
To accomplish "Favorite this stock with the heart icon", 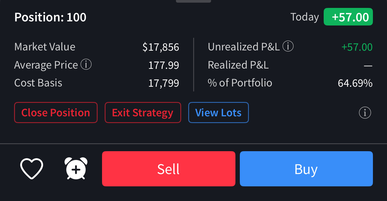I will [x=32, y=168].
